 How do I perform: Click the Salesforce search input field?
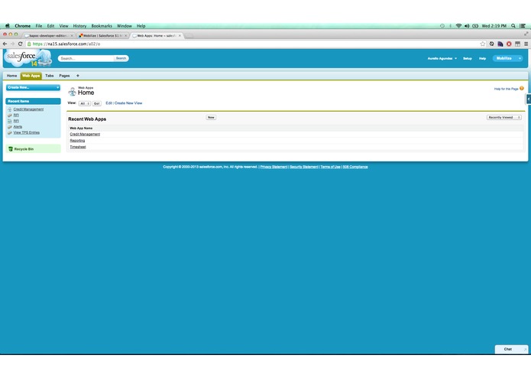86,58
